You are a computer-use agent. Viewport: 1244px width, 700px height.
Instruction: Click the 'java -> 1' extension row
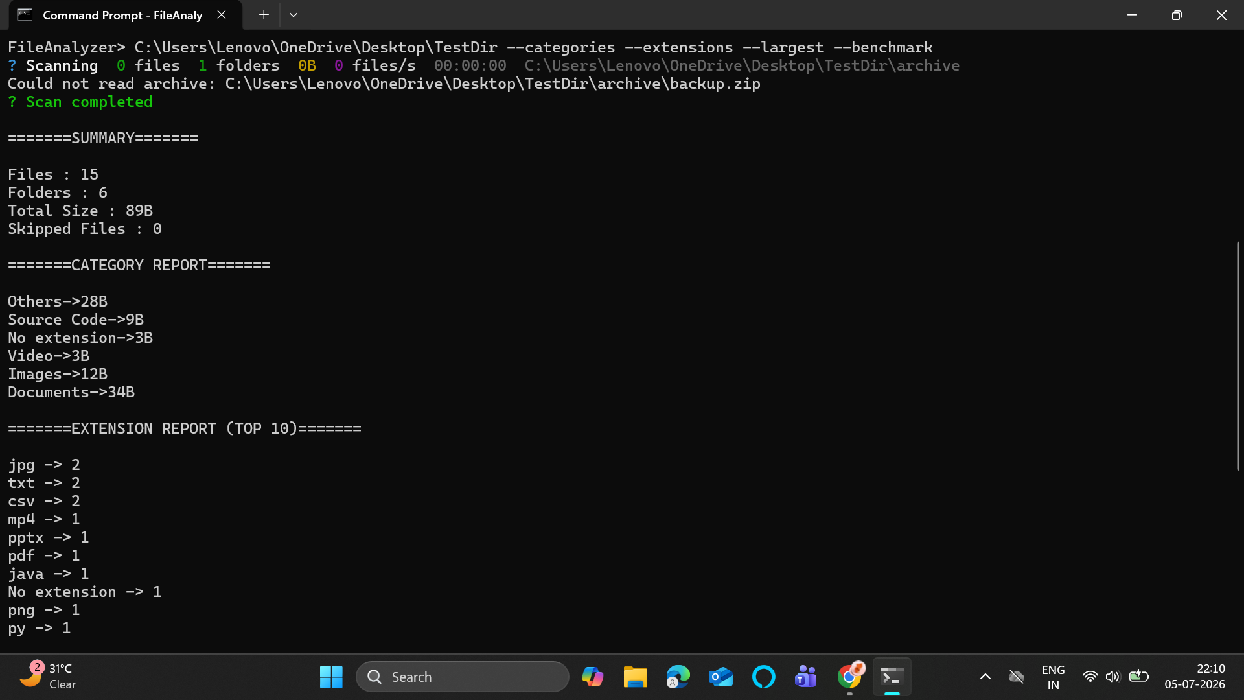click(49, 574)
